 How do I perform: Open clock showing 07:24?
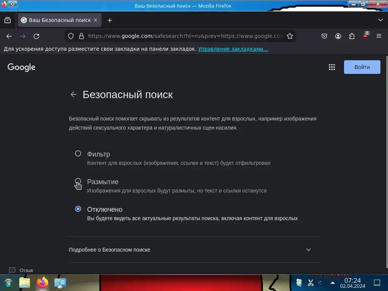[352, 283]
